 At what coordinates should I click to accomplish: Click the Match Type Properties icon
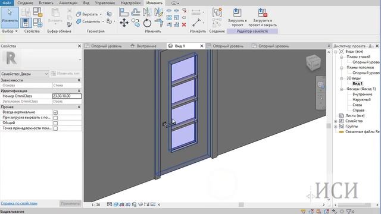(70, 24)
